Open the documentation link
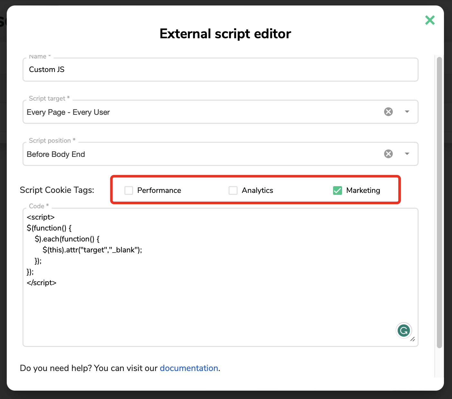This screenshot has width=452, height=399. 189,368
